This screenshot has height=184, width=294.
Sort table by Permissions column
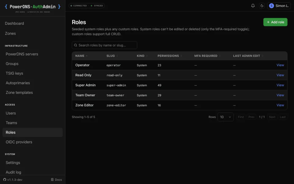pyautogui.click(x=170, y=56)
